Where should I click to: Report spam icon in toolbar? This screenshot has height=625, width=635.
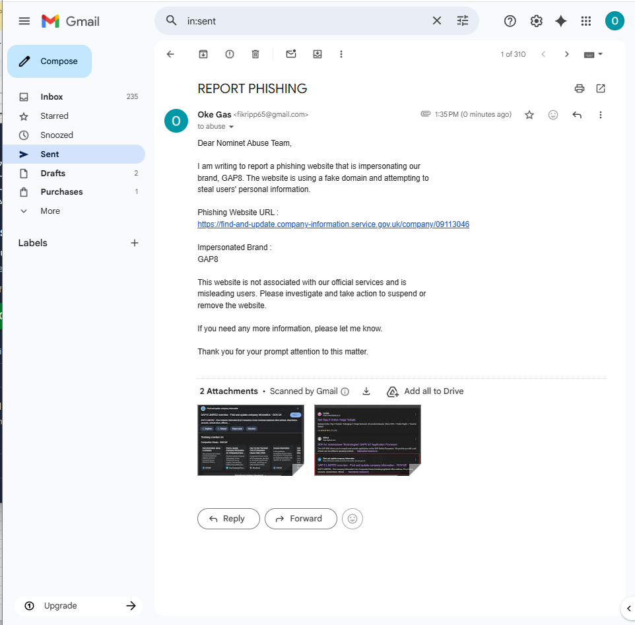pos(230,54)
